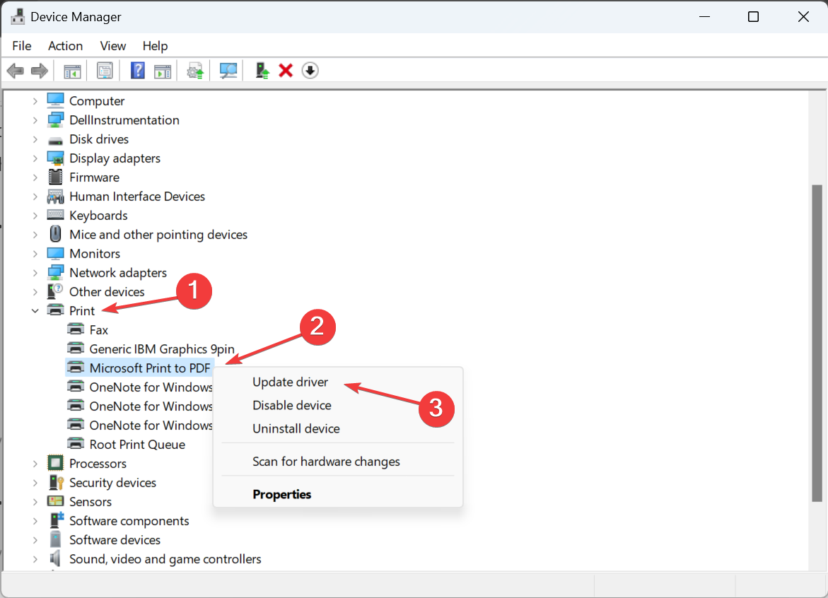Viewport: 828px width, 598px height.
Task: Expand the Processors category
Action: 35,464
